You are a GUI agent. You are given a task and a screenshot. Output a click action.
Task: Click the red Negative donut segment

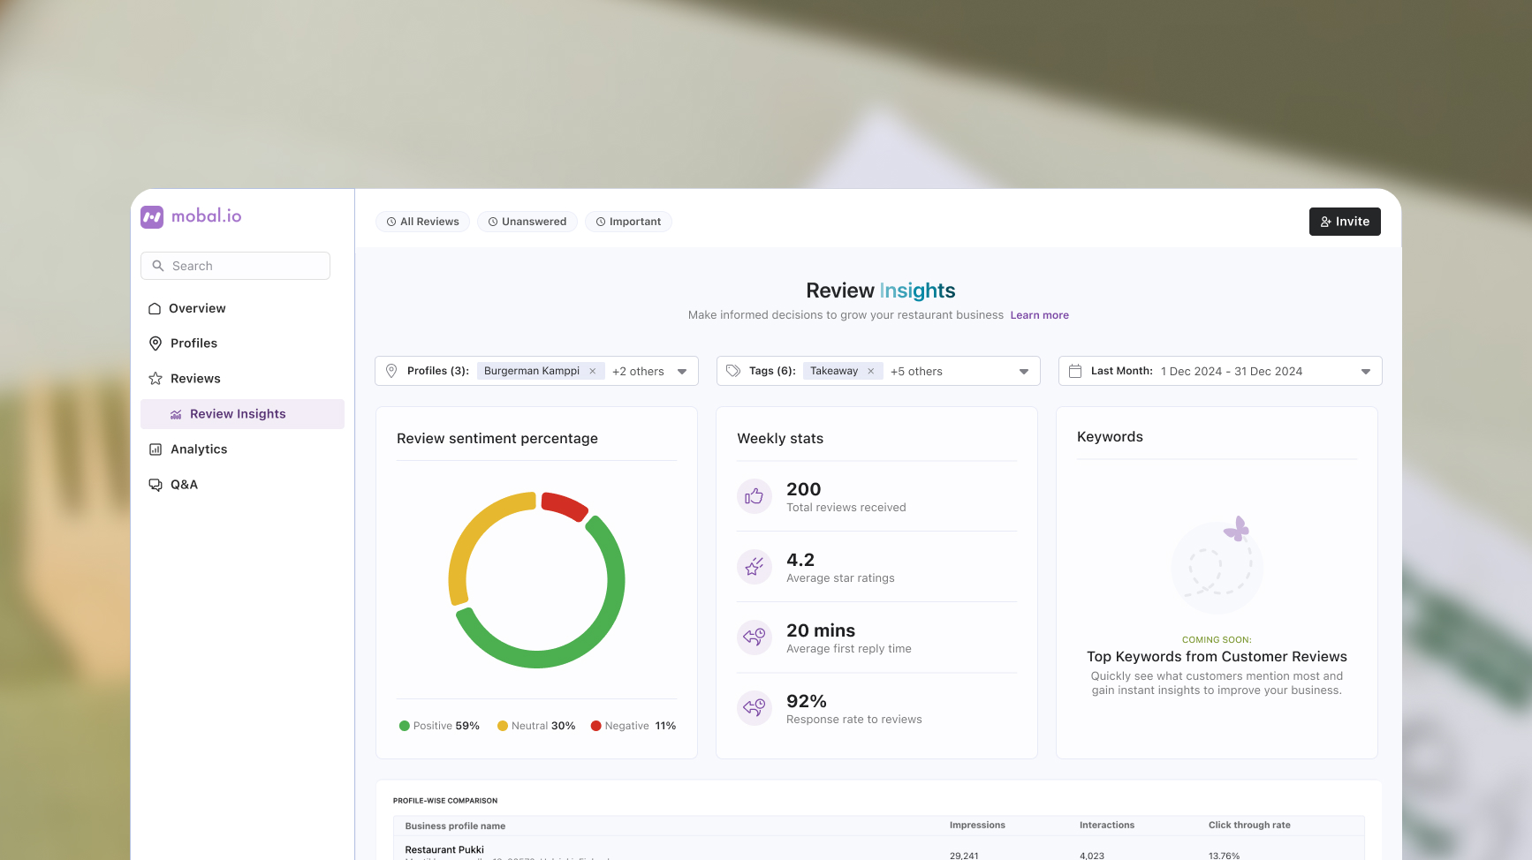(565, 505)
